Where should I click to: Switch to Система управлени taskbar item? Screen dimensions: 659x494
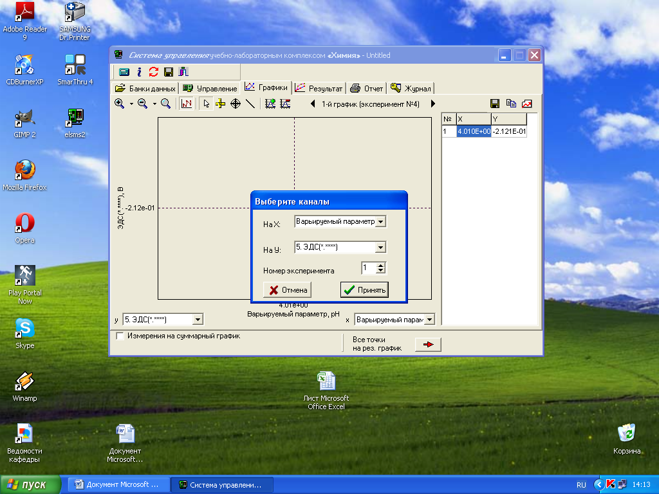222,485
